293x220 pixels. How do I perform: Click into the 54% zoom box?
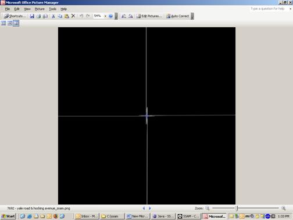pos(98,16)
